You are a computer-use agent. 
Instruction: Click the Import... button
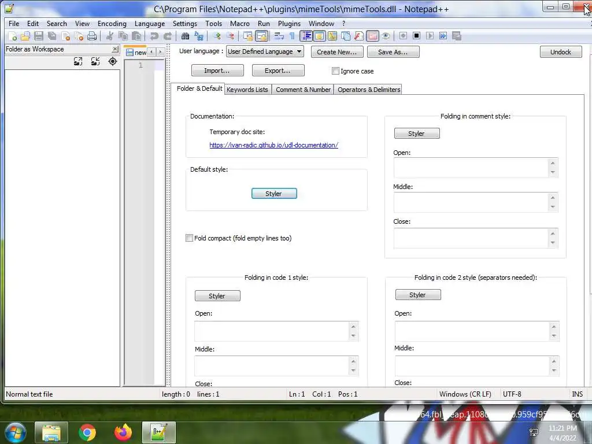217,70
